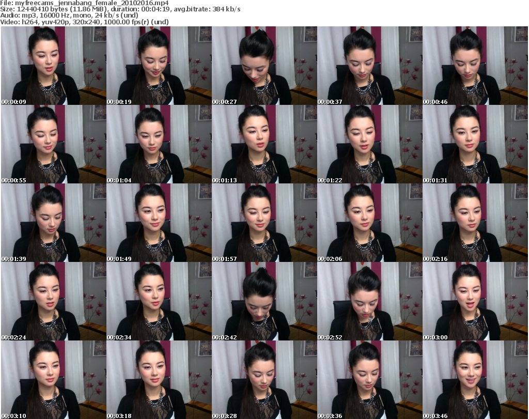The width and height of the screenshot is (529, 419).
Task: Click the frame stamped 00:01:31
Action: (x=475, y=144)
